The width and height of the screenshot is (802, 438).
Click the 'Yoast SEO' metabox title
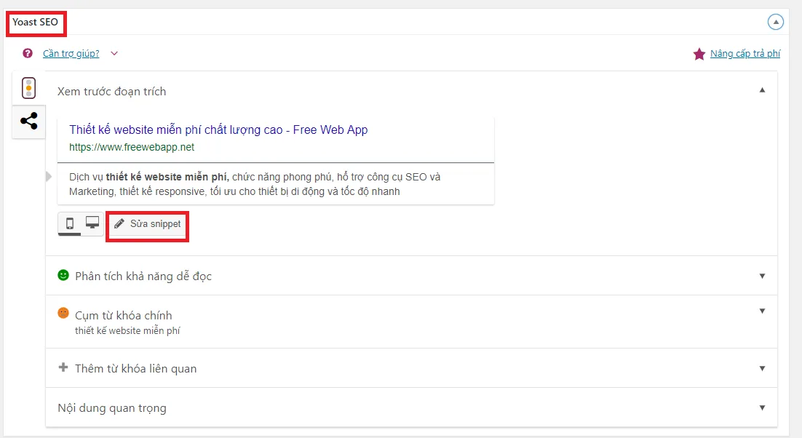click(x=35, y=23)
